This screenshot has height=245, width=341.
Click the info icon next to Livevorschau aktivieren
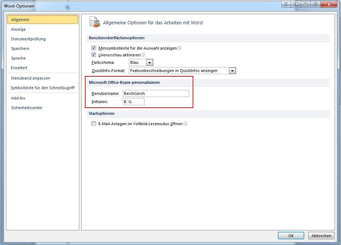[143, 55]
